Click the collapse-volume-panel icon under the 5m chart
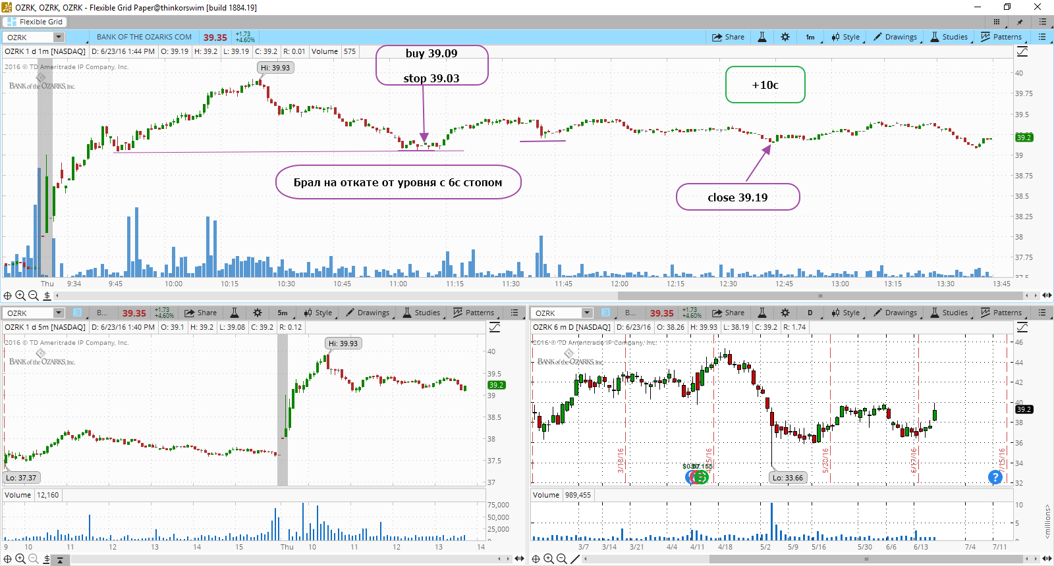The image size is (1054, 566). point(60,560)
